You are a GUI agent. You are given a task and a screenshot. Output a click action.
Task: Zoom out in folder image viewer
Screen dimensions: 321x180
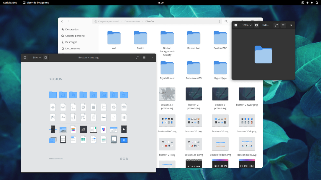pos(236,25)
